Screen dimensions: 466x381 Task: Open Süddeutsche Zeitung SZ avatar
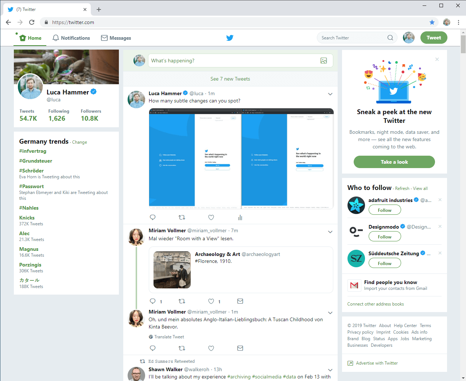[x=356, y=258]
